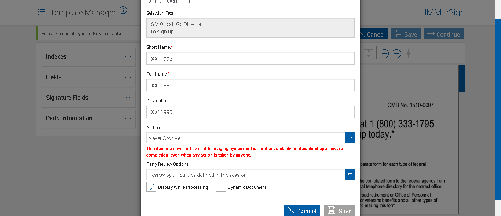This screenshot has width=501, height=216.
Task: Click the Short Name input field
Action: pos(250,58)
